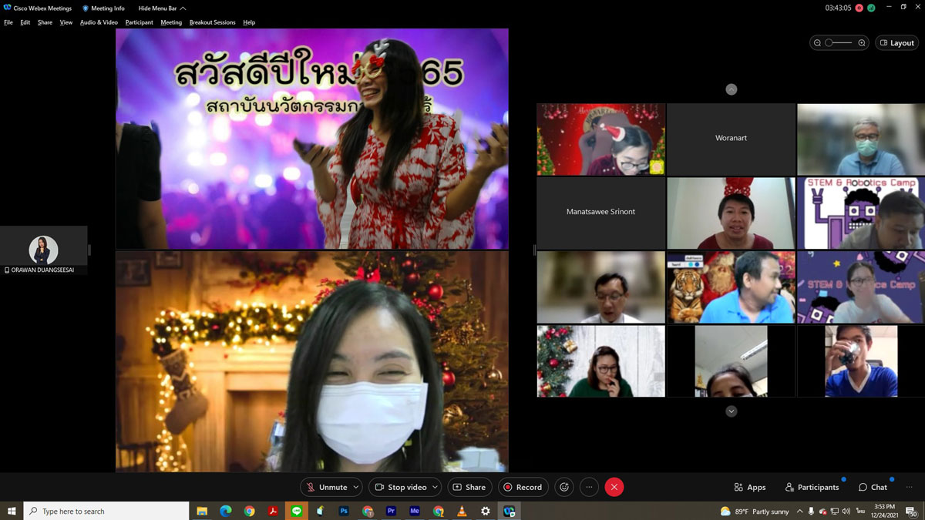The image size is (925, 520).
Task: Expand the audio options arrow beside Unmute
Action: 355,487
